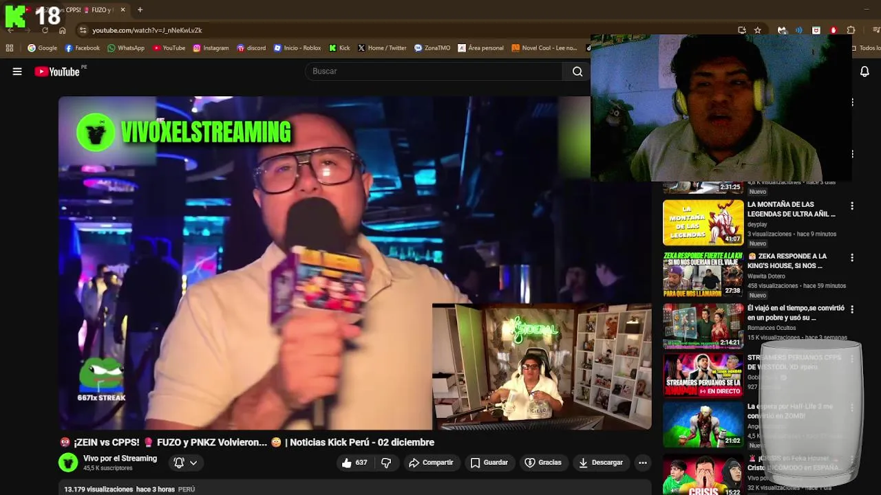Click install app icon in address bar
This screenshot has height=495, width=881.
point(742,30)
